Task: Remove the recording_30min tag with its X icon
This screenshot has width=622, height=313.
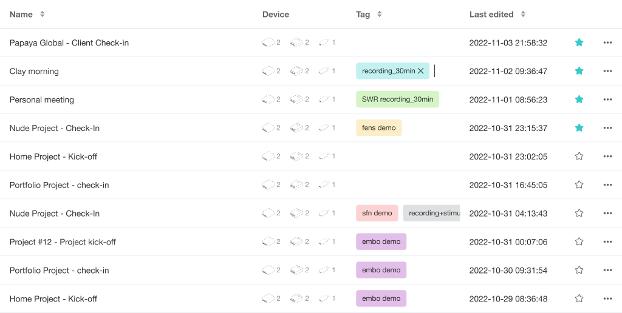Action: click(x=421, y=71)
